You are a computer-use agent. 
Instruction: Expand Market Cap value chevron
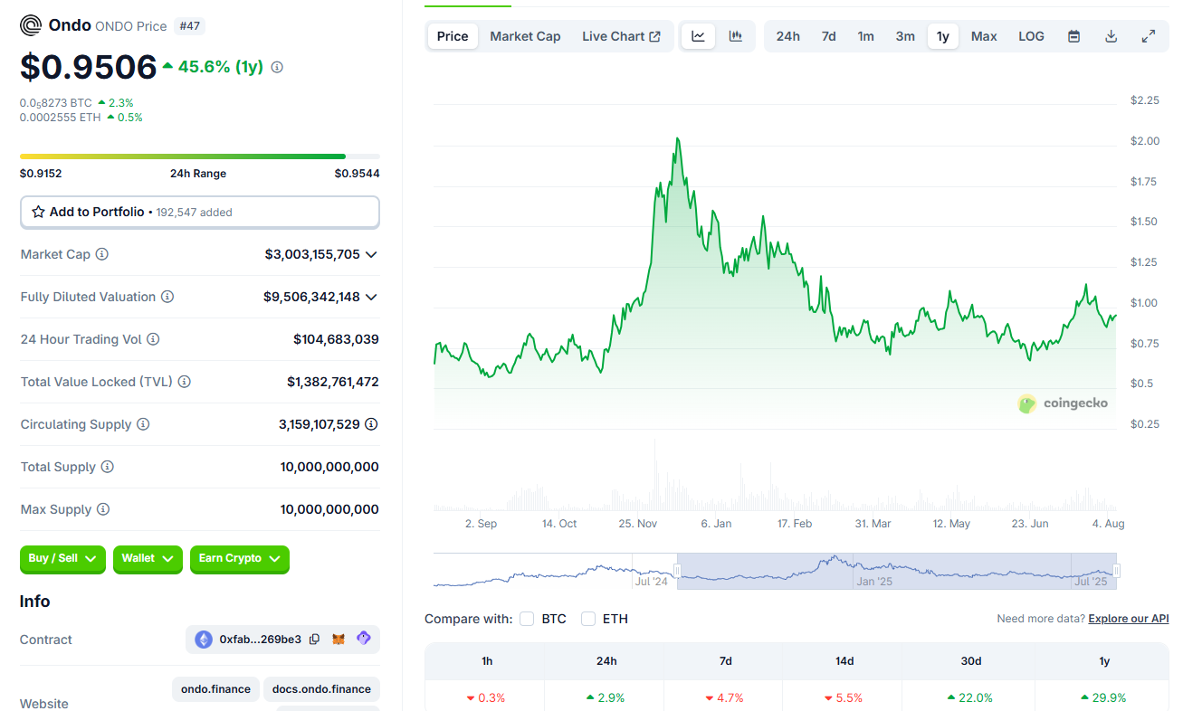[370, 254]
